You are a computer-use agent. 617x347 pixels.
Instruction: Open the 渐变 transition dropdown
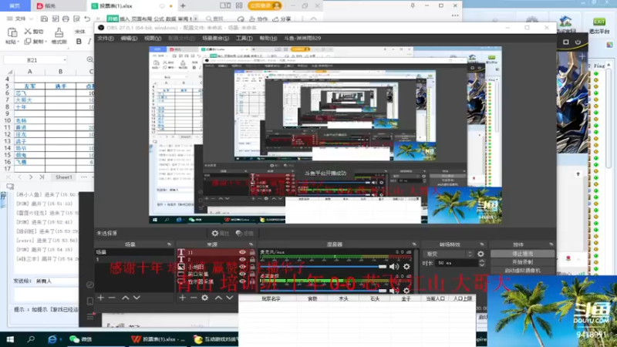coord(449,254)
